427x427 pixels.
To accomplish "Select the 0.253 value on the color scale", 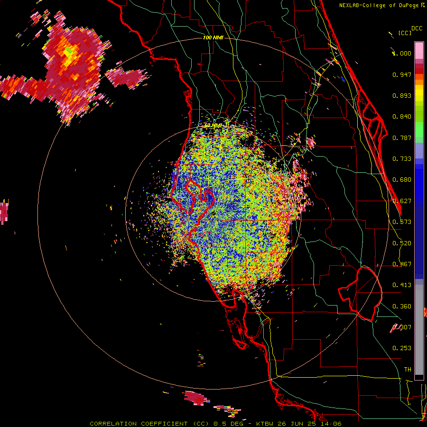I will 402,348.
